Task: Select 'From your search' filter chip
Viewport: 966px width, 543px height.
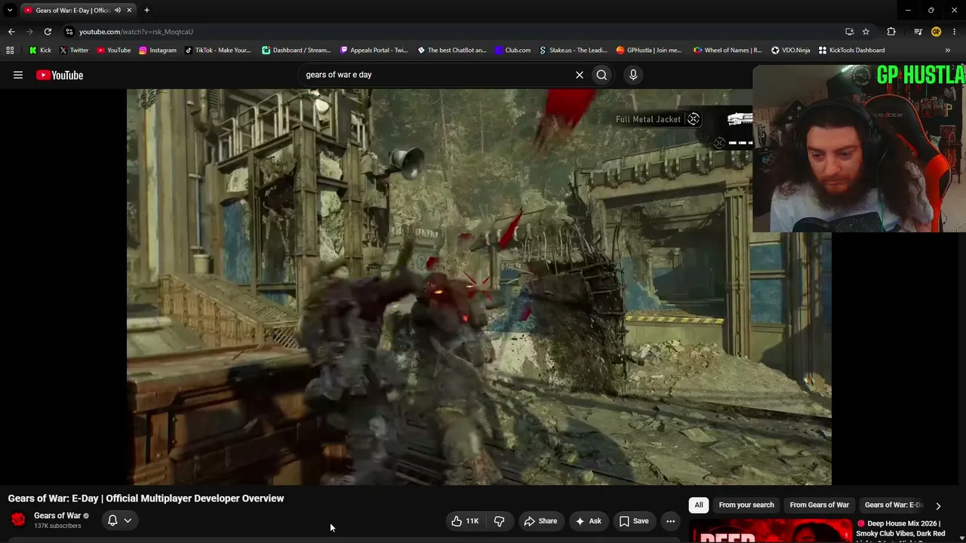Action: pos(746,505)
